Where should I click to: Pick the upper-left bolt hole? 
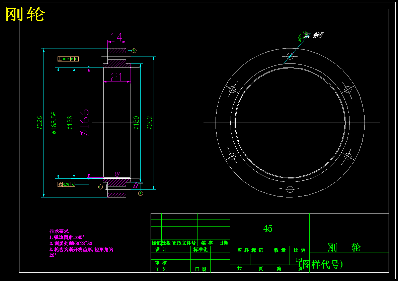tap(232, 90)
